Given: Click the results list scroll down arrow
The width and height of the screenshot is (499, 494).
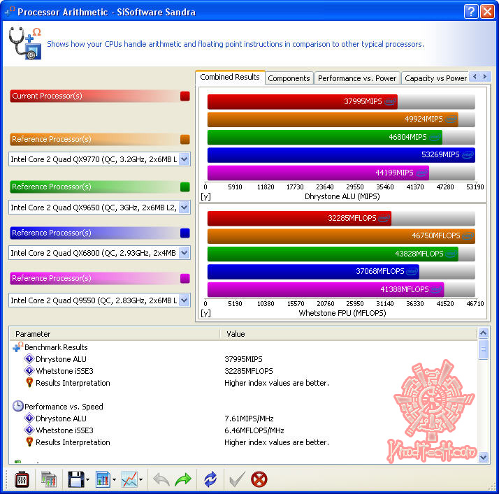Looking at the screenshot, I should pos(483,458).
